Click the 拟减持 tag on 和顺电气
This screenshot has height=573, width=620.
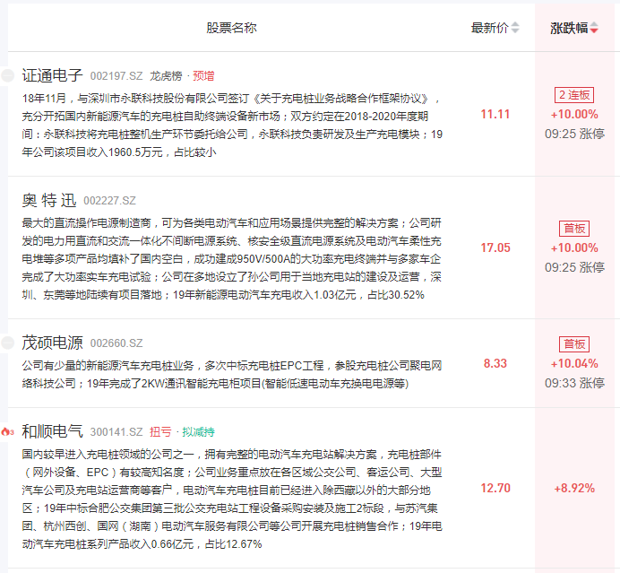tap(200, 432)
